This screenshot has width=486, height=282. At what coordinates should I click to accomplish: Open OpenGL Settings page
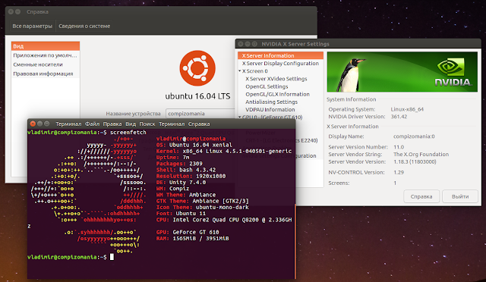(x=267, y=86)
